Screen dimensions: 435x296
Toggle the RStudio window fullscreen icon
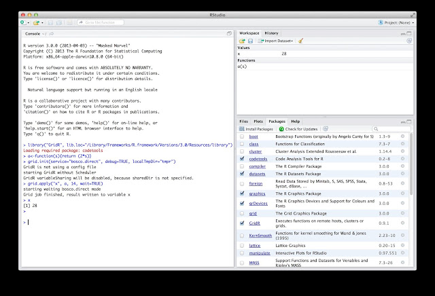[x=413, y=15]
